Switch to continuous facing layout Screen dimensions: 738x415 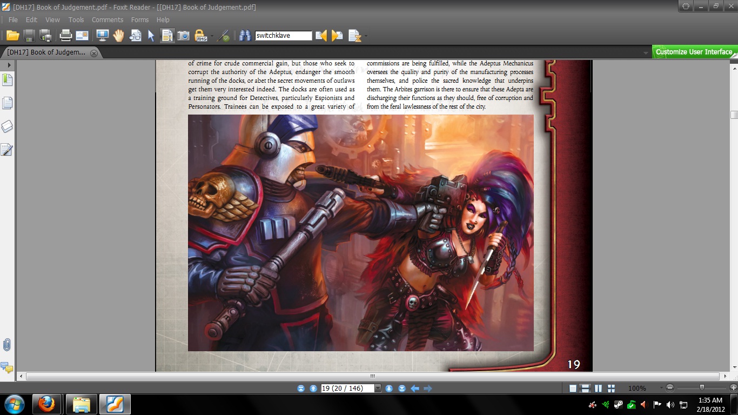point(611,388)
